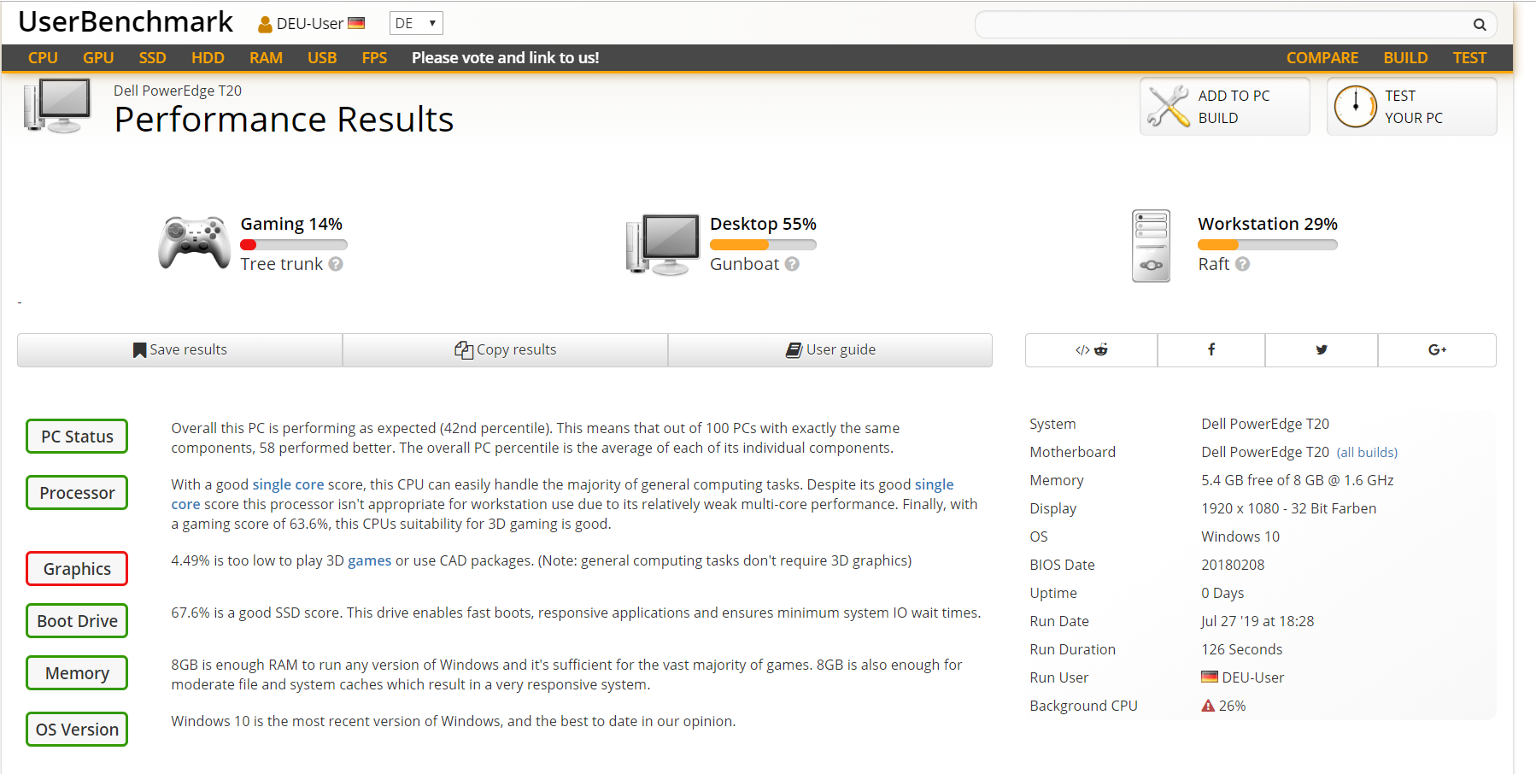Share results via embed/Reddit button
The width and height of the screenshot is (1536, 774).
pyautogui.click(x=1091, y=350)
